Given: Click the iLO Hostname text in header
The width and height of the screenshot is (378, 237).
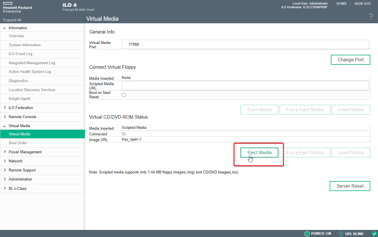Looking at the screenshot, I should pyautogui.click(x=304, y=7).
